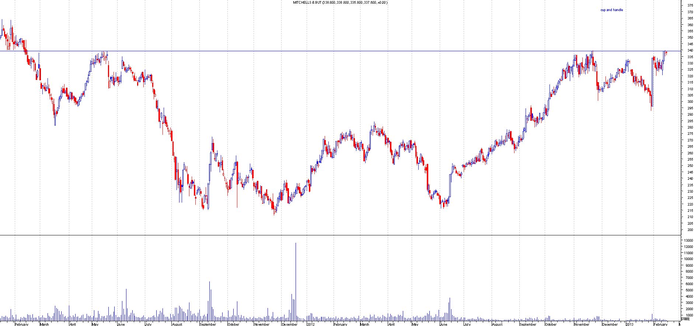Select the MITCHELLS & BUT chart title
Image resolution: width=694 pixels, height=326 pixels.
(340, 3)
